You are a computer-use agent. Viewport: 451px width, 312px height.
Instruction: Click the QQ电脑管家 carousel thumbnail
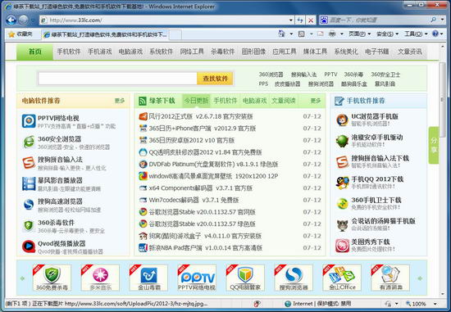coord(245,278)
